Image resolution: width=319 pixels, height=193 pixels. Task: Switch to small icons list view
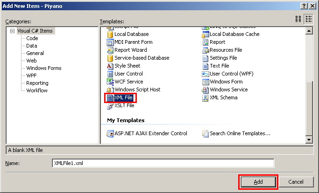pyautogui.click(x=309, y=19)
